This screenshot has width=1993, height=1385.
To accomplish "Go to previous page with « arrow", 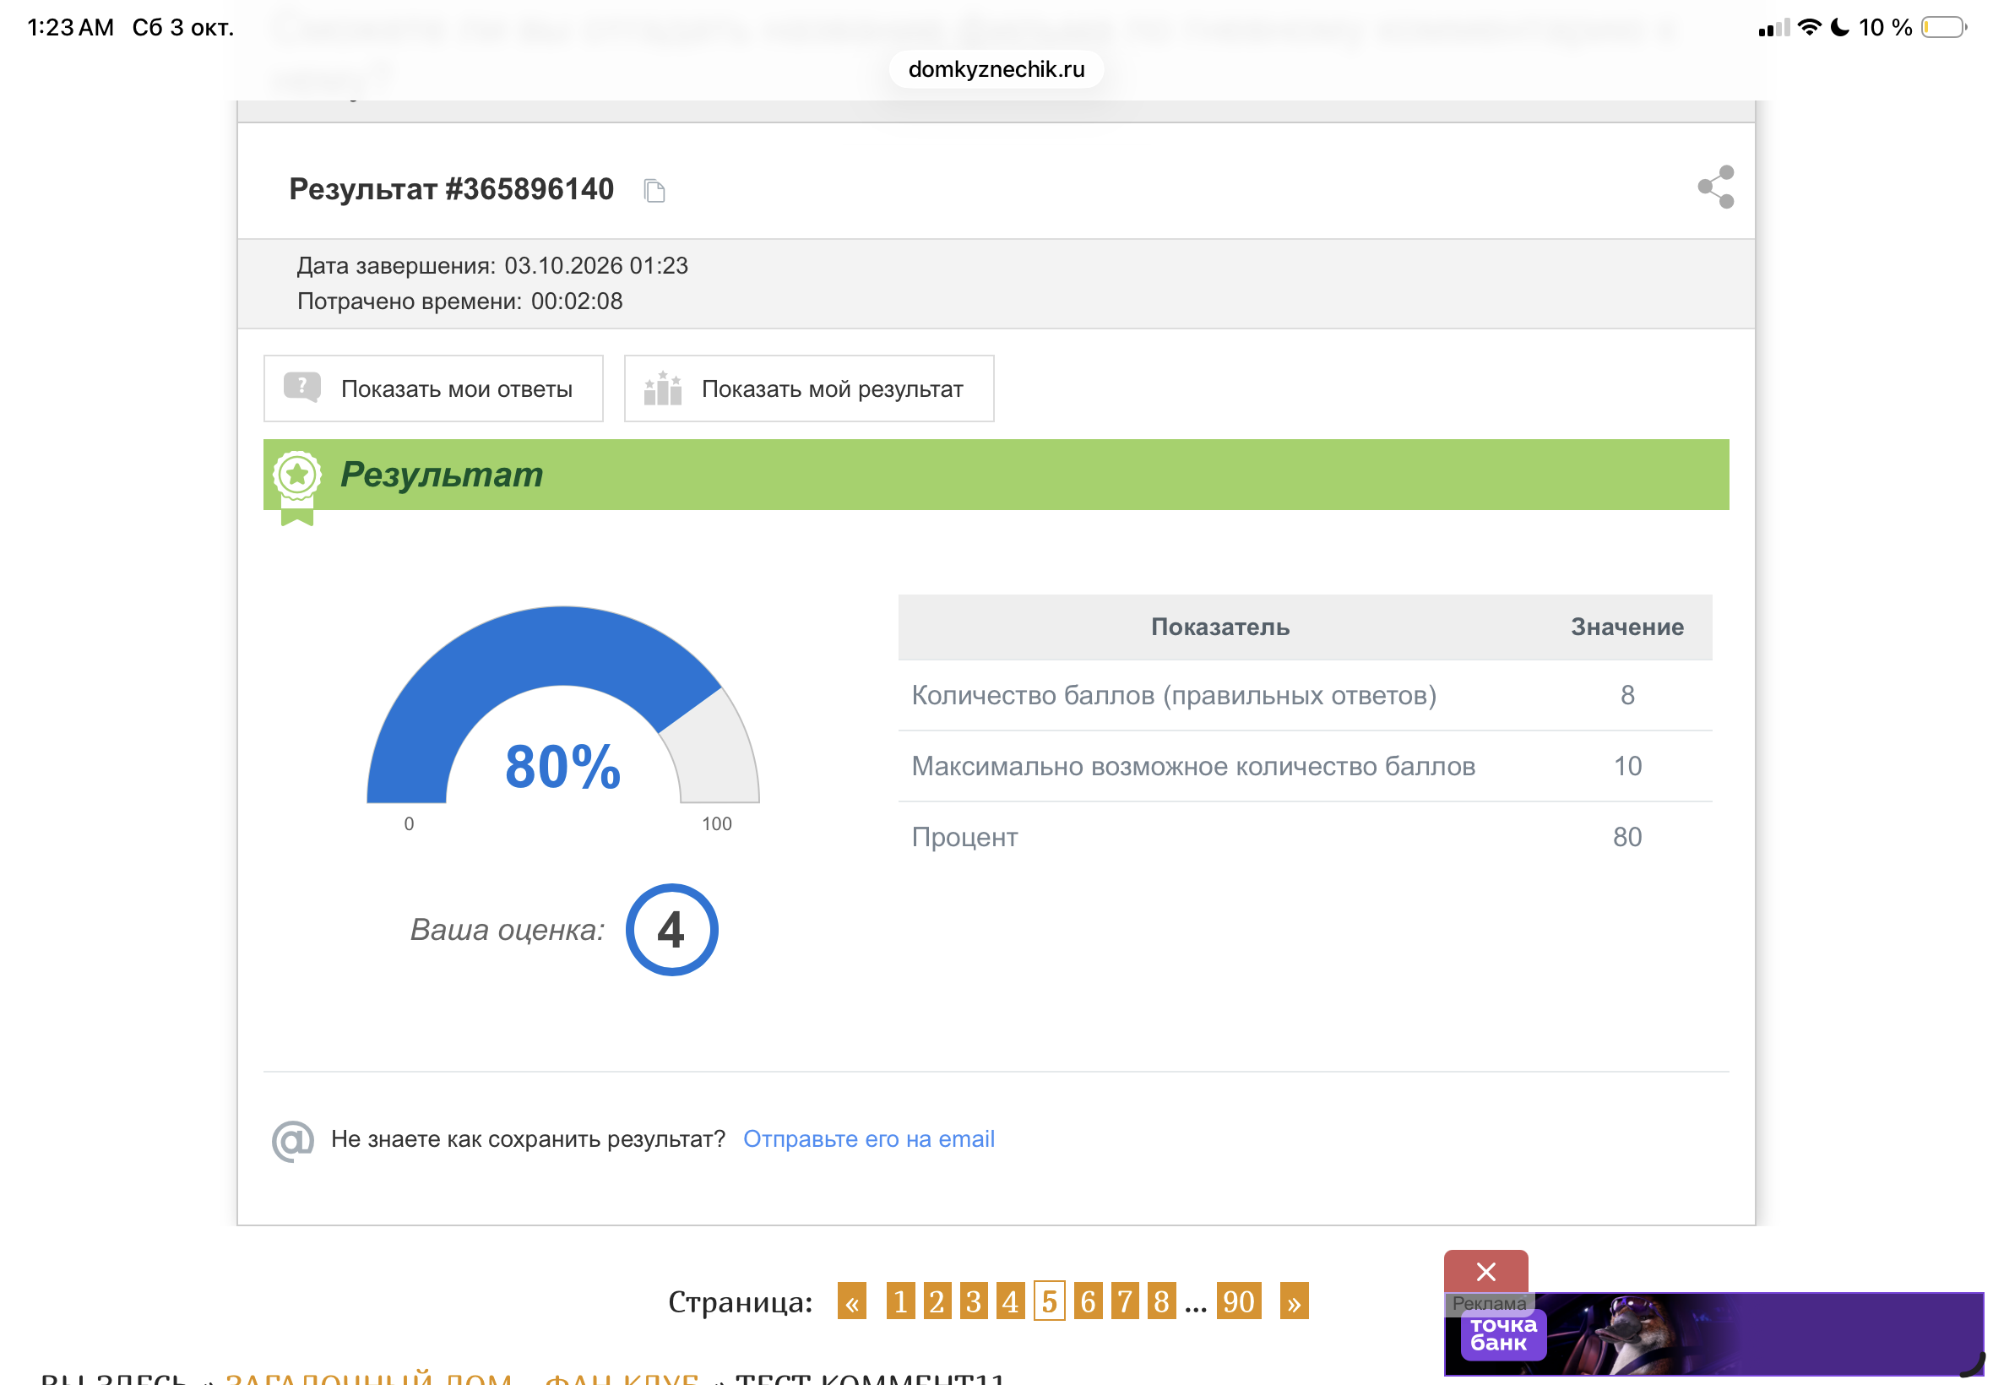I will pyautogui.click(x=851, y=1301).
